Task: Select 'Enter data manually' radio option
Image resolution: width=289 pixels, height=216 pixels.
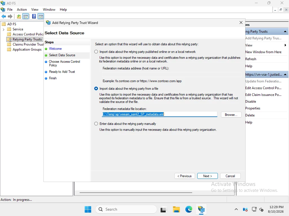Action: coord(96,124)
